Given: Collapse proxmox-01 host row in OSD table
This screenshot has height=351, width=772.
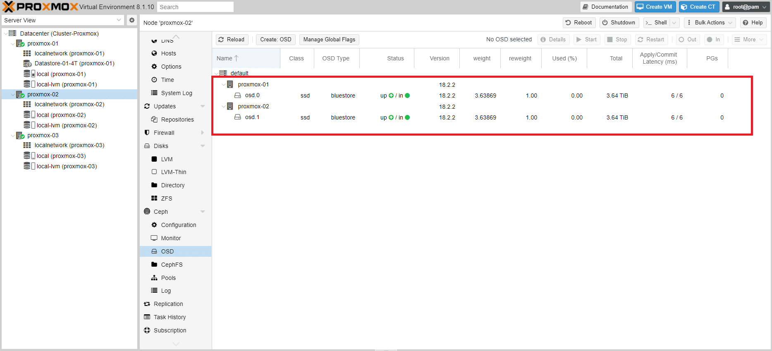Looking at the screenshot, I should pyautogui.click(x=224, y=84).
